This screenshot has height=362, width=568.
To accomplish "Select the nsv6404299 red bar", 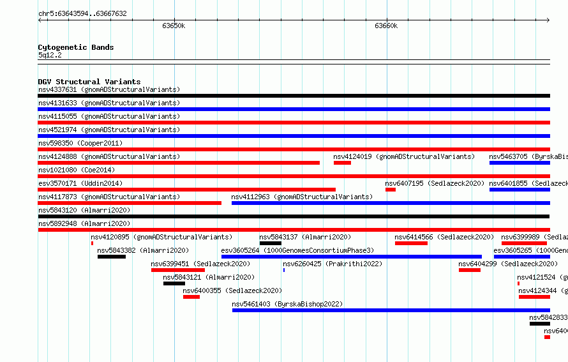I will [470, 270].
